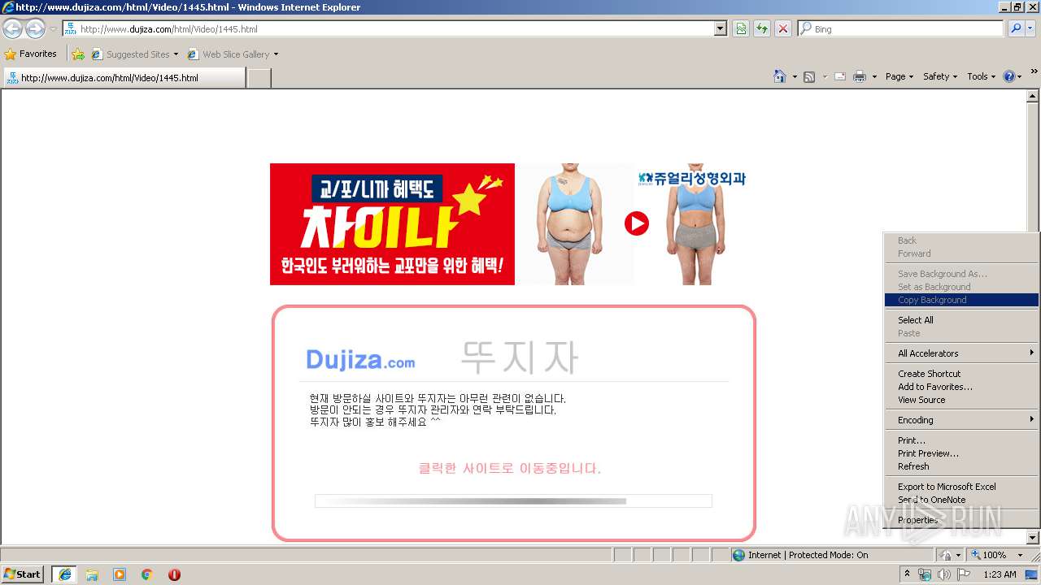The image size is (1041, 585).
Task: Choose Print... in context menu
Action: [961, 440]
